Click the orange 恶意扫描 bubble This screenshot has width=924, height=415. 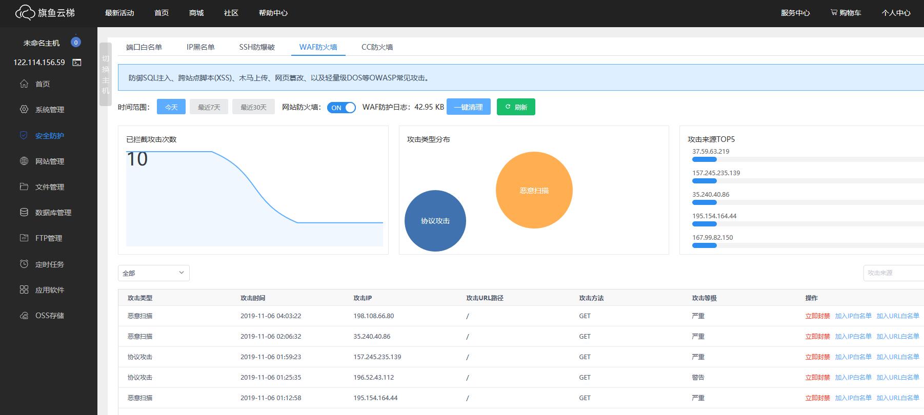pyautogui.click(x=534, y=190)
